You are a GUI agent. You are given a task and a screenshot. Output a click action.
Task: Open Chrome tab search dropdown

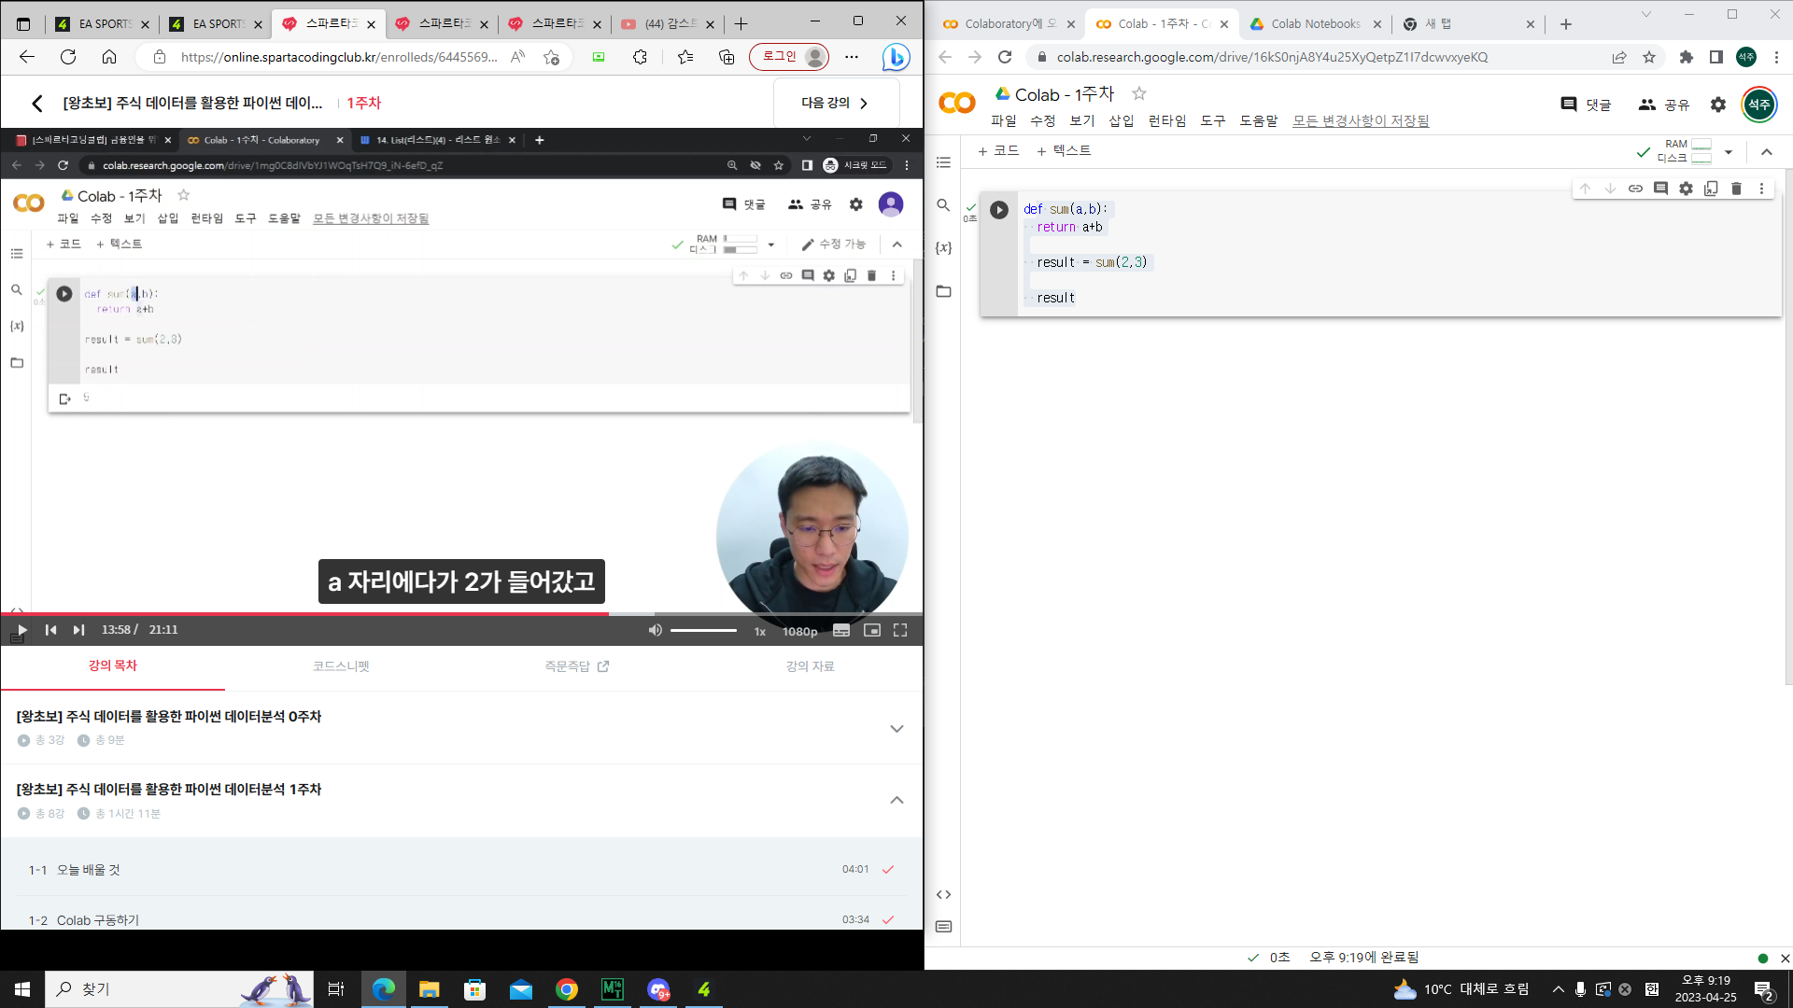pyautogui.click(x=1646, y=15)
